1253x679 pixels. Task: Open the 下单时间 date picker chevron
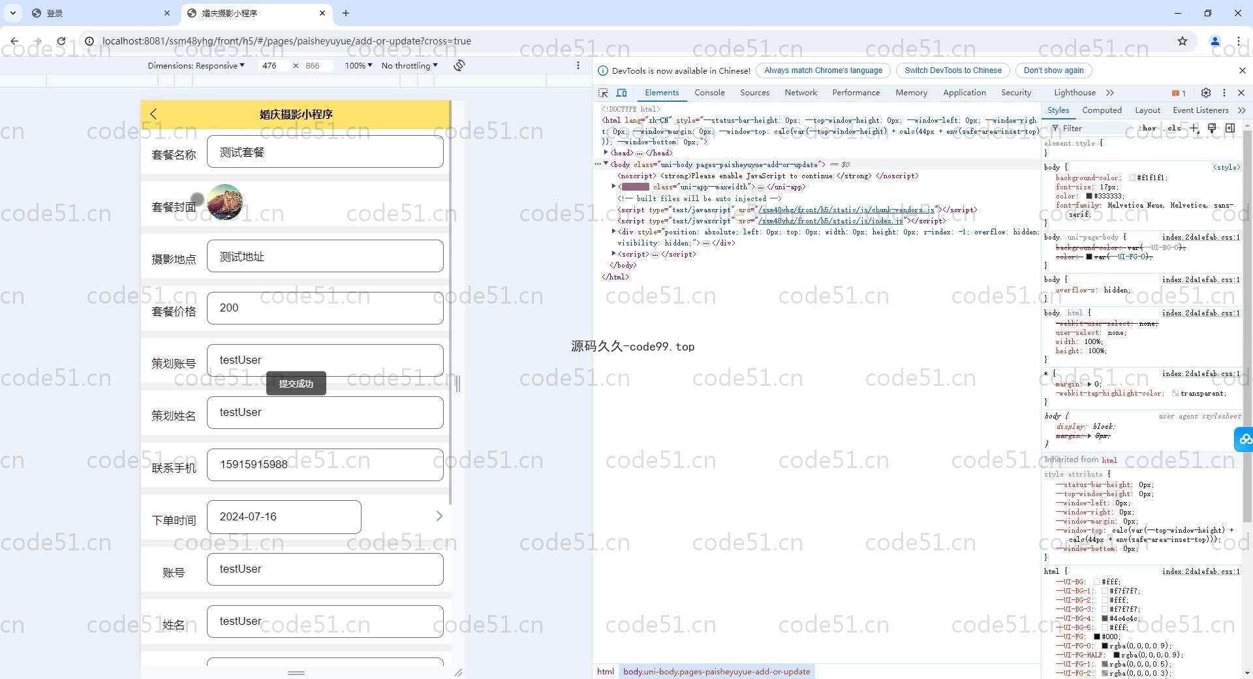click(x=439, y=516)
